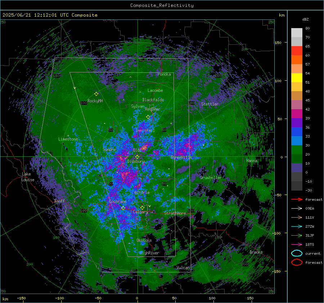Click the red forecast ellipse legend icon
The height and width of the screenshot is (303, 324).
click(x=297, y=262)
